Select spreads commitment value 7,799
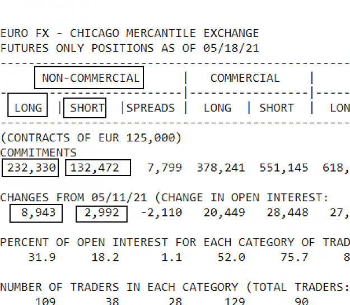Viewport: 350px width, 305px height. [165, 168]
